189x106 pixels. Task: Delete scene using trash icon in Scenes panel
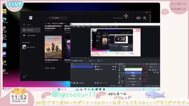[x=74, y=83]
